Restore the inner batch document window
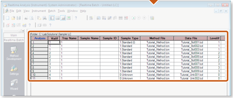Image resolution: width=233 pixels, height=98 pixels. (221, 11)
